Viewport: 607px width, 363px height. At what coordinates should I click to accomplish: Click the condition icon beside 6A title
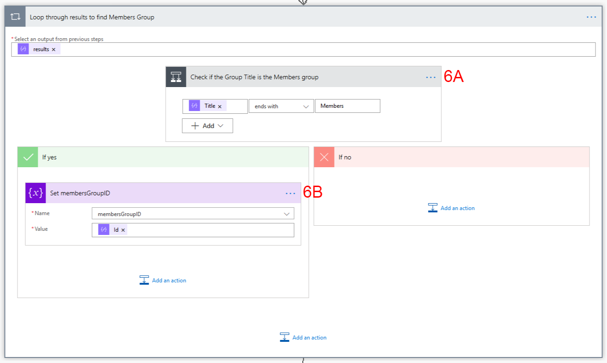click(x=175, y=77)
